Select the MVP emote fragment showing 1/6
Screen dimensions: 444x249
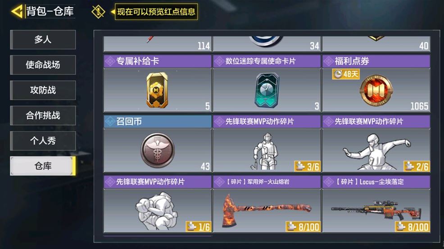[158, 204]
